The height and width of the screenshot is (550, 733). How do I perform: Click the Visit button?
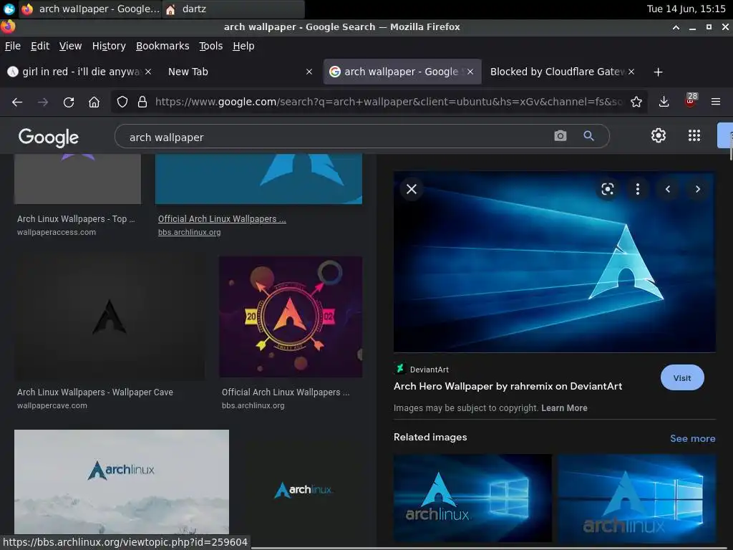682,378
